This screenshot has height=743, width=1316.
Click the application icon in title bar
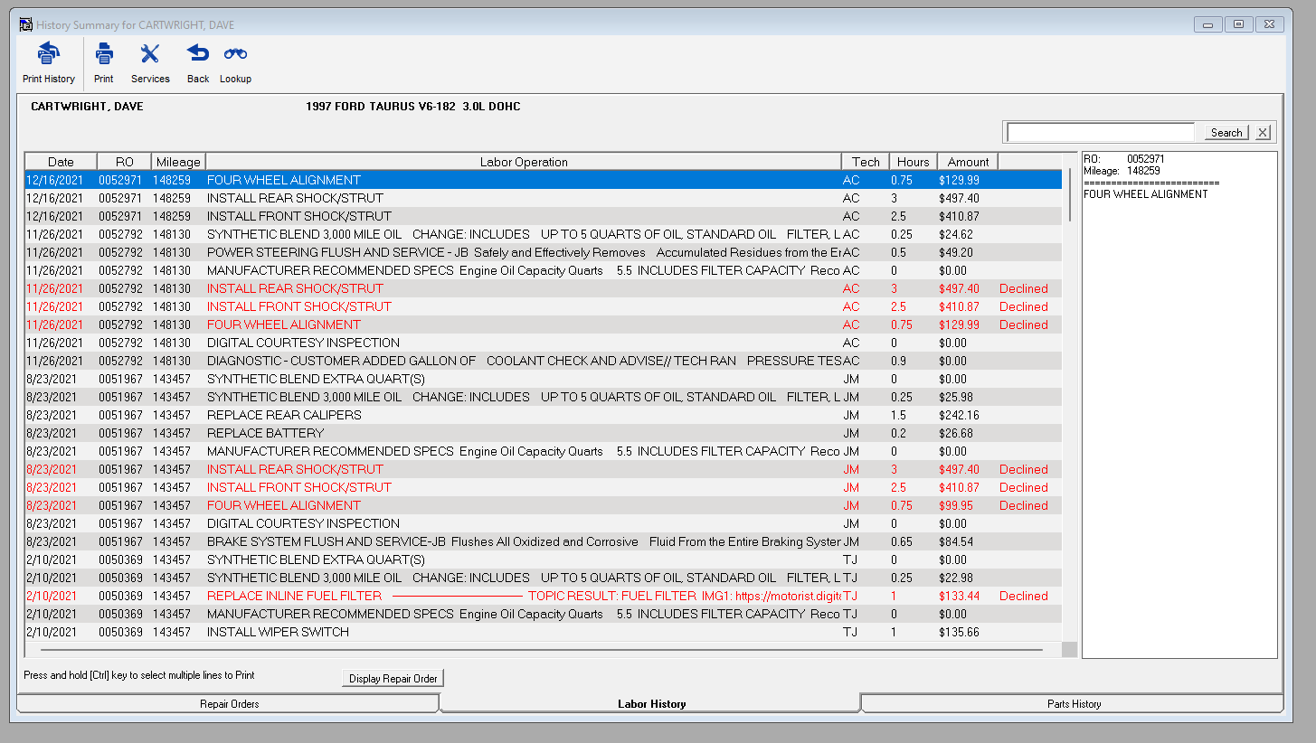pyautogui.click(x=26, y=24)
